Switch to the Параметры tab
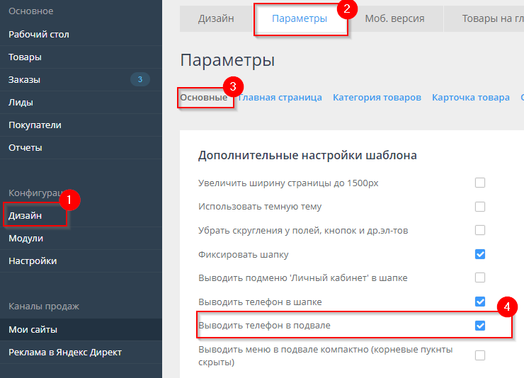The height and width of the screenshot is (378, 524). 300,18
